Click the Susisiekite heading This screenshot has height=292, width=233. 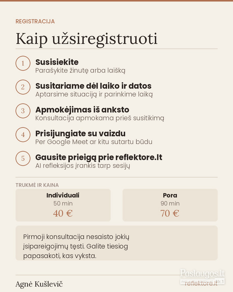click(57, 62)
